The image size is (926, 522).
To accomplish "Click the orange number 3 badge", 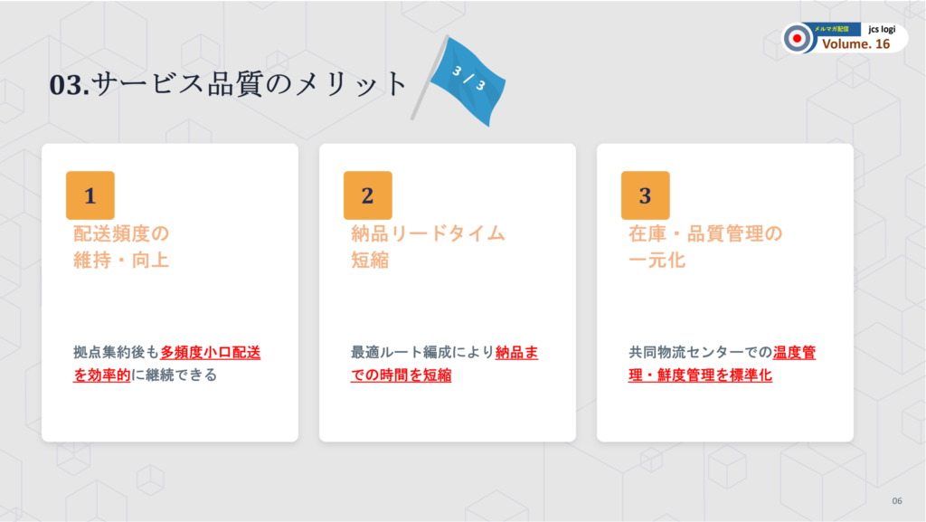I will pyautogui.click(x=645, y=195).
